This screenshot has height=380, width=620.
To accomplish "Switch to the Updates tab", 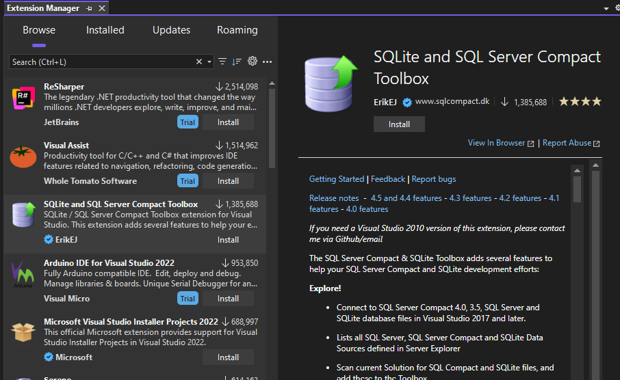I will pyautogui.click(x=171, y=30).
